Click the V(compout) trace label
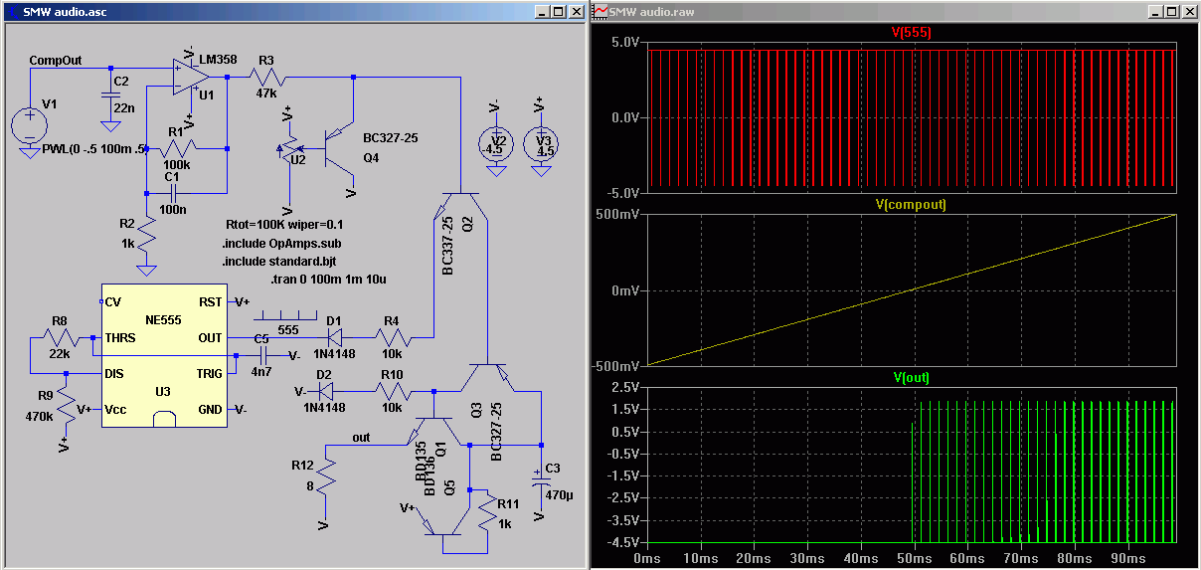Screen dimensions: 1201x570 coord(911,205)
